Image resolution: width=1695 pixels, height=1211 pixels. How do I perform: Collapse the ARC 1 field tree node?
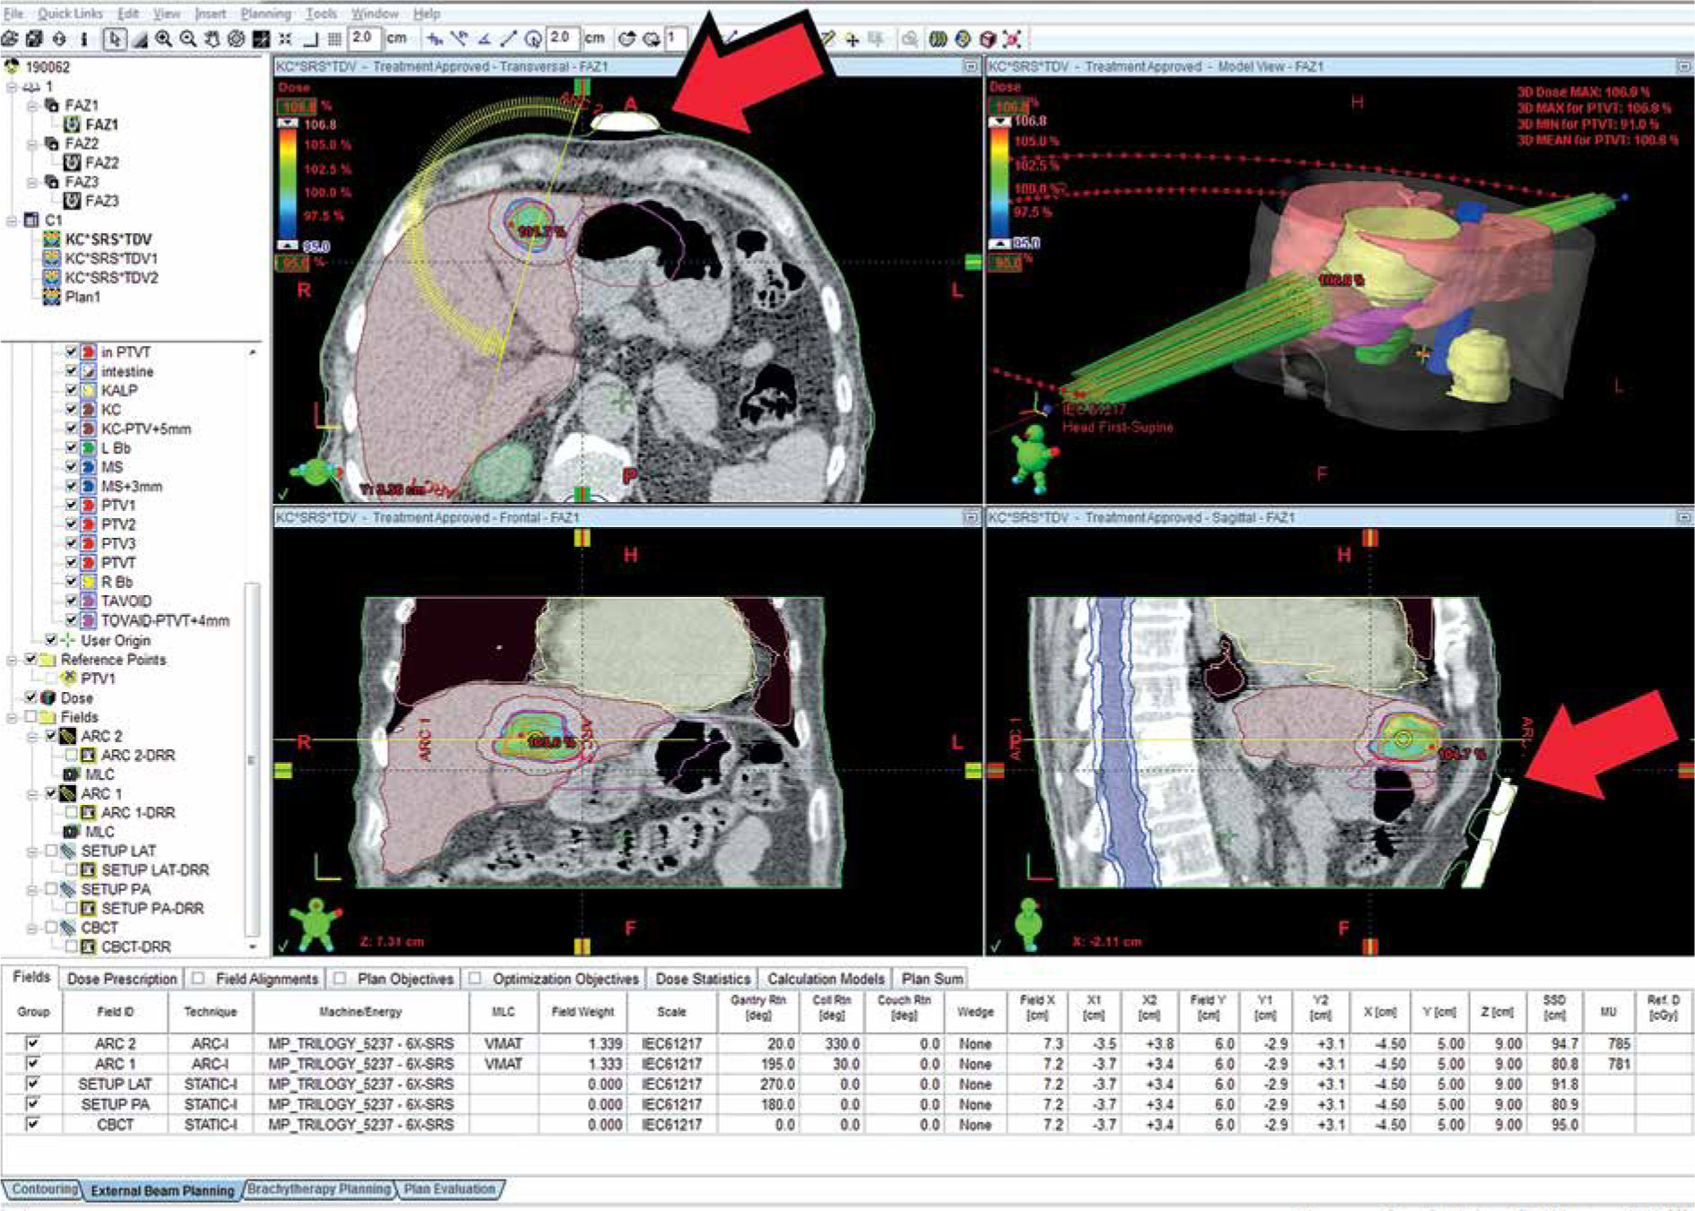[32, 794]
